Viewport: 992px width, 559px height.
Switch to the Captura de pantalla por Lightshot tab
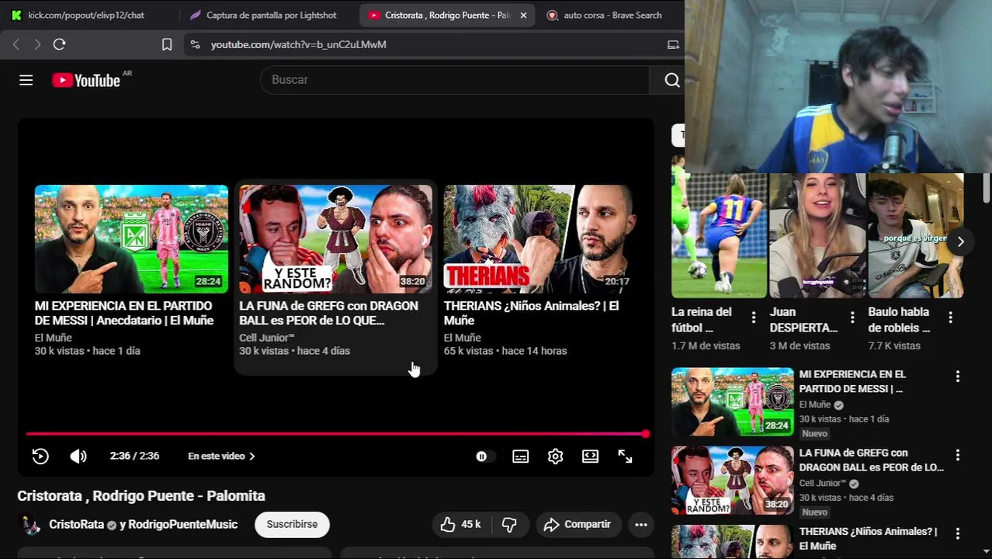coord(264,15)
